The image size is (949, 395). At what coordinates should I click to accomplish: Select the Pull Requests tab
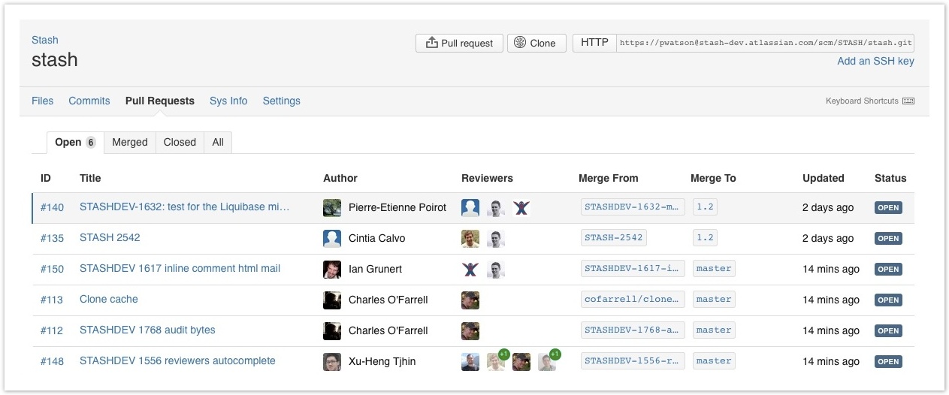tap(160, 101)
